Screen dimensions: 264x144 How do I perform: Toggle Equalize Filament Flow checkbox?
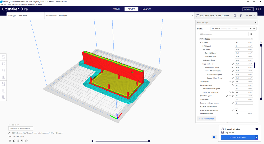[237, 106]
